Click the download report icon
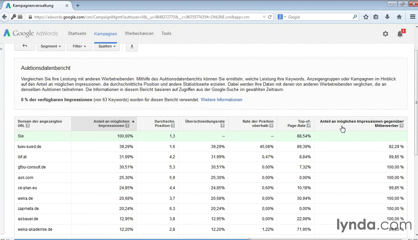418x240 pixels. point(132,46)
